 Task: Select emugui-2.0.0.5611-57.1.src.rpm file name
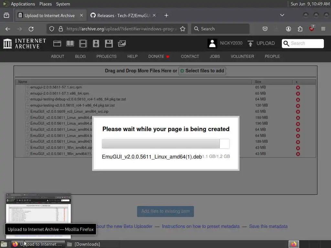click(56, 87)
